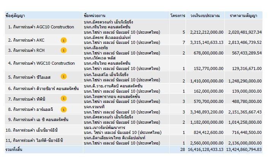Screen dimensions: 270x157
Task: Click the yellow badge beside อาร์แอลจี
Action: [x=64, y=110]
